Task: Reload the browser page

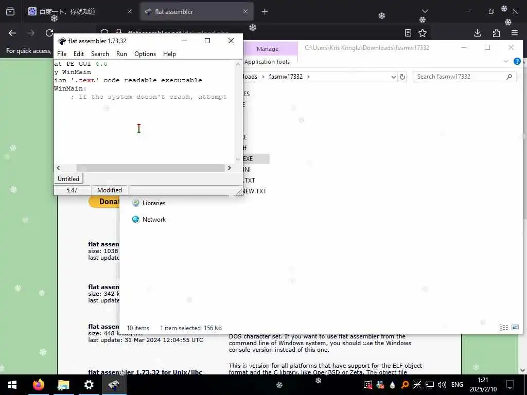Action: pyautogui.click(x=49, y=33)
